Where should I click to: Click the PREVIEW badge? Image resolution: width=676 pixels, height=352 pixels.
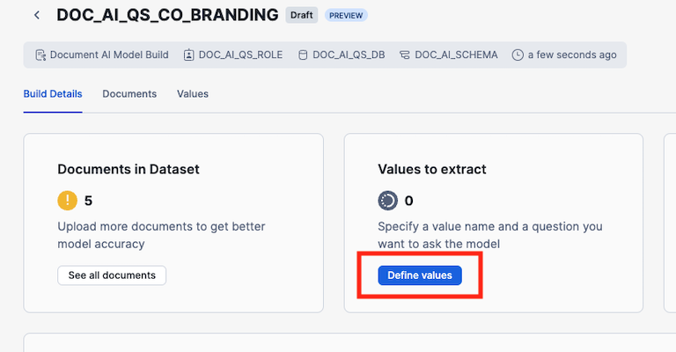346,16
